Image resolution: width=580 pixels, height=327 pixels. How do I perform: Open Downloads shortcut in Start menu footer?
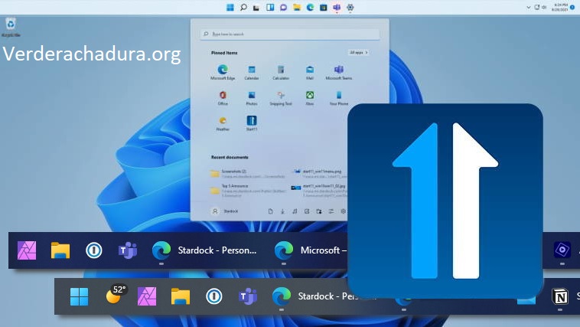pos(282,211)
